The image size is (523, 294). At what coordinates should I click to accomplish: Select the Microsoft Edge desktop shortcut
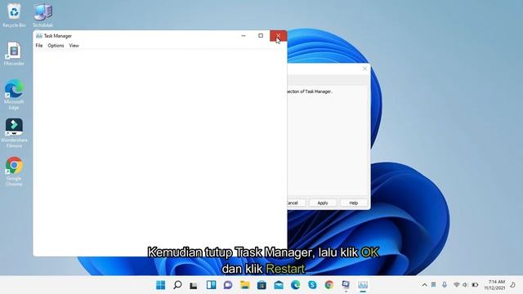point(14,95)
